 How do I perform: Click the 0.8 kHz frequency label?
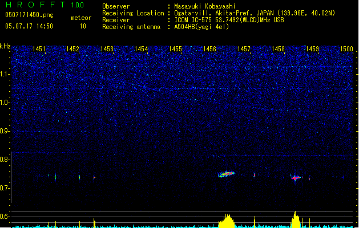pyautogui.click(x=5, y=160)
